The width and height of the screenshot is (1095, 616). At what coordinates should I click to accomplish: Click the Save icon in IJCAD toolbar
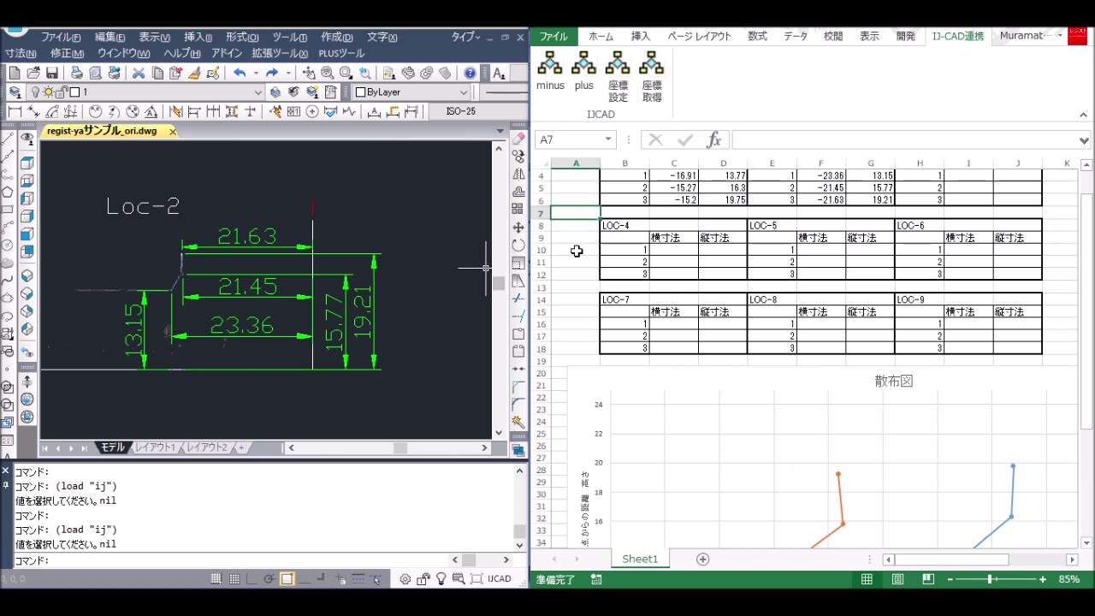tap(52, 73)
